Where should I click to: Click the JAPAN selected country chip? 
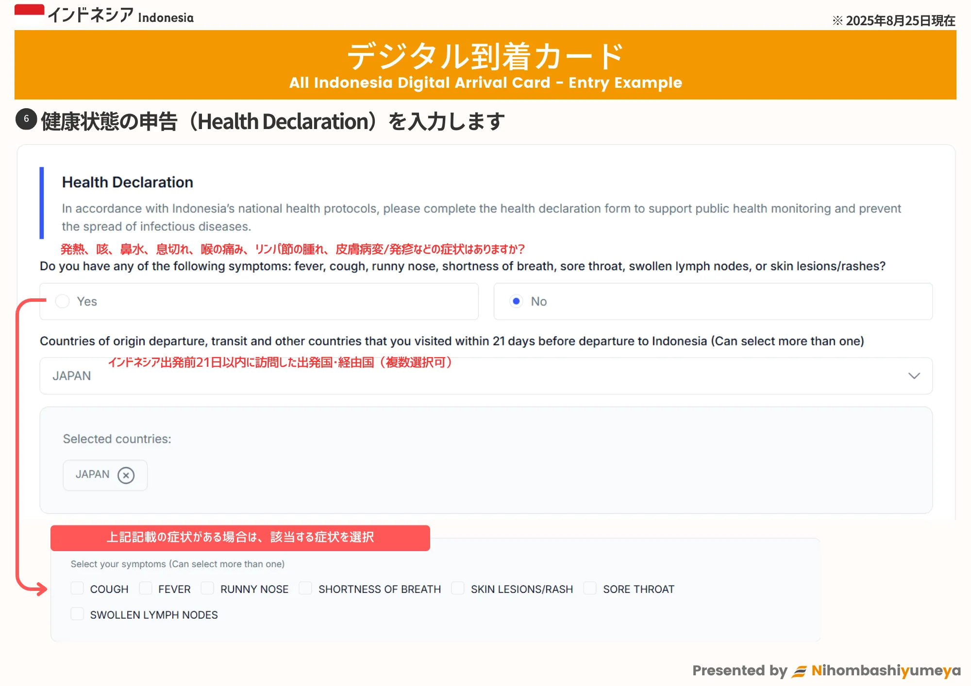coord(92,474)
